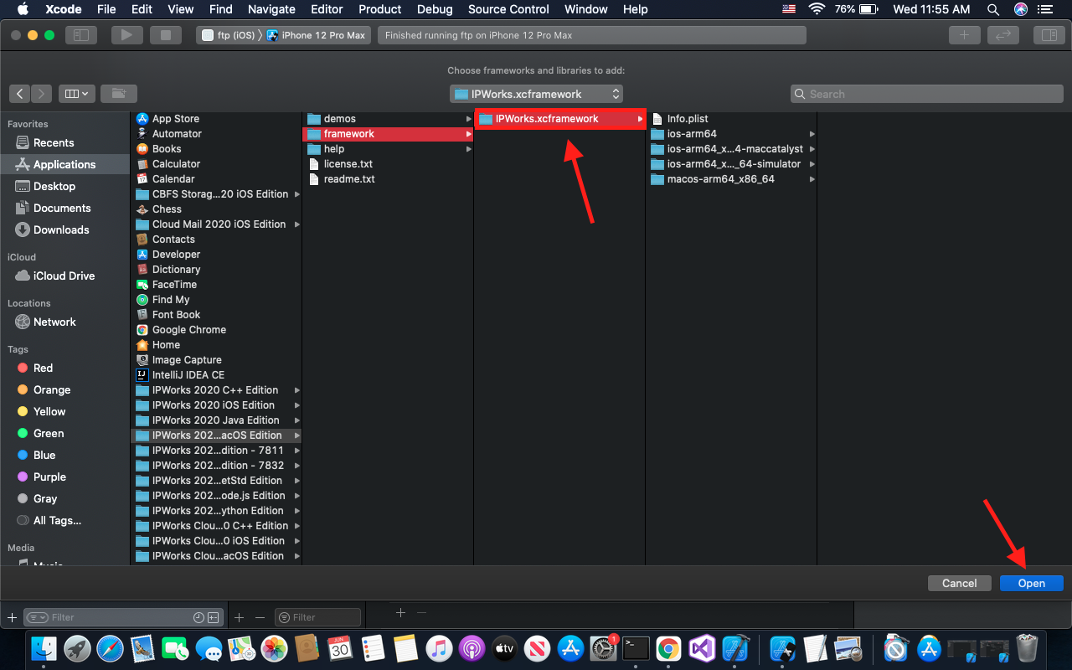
Task: Click the Cancel button
Action: tap(960, 583)
